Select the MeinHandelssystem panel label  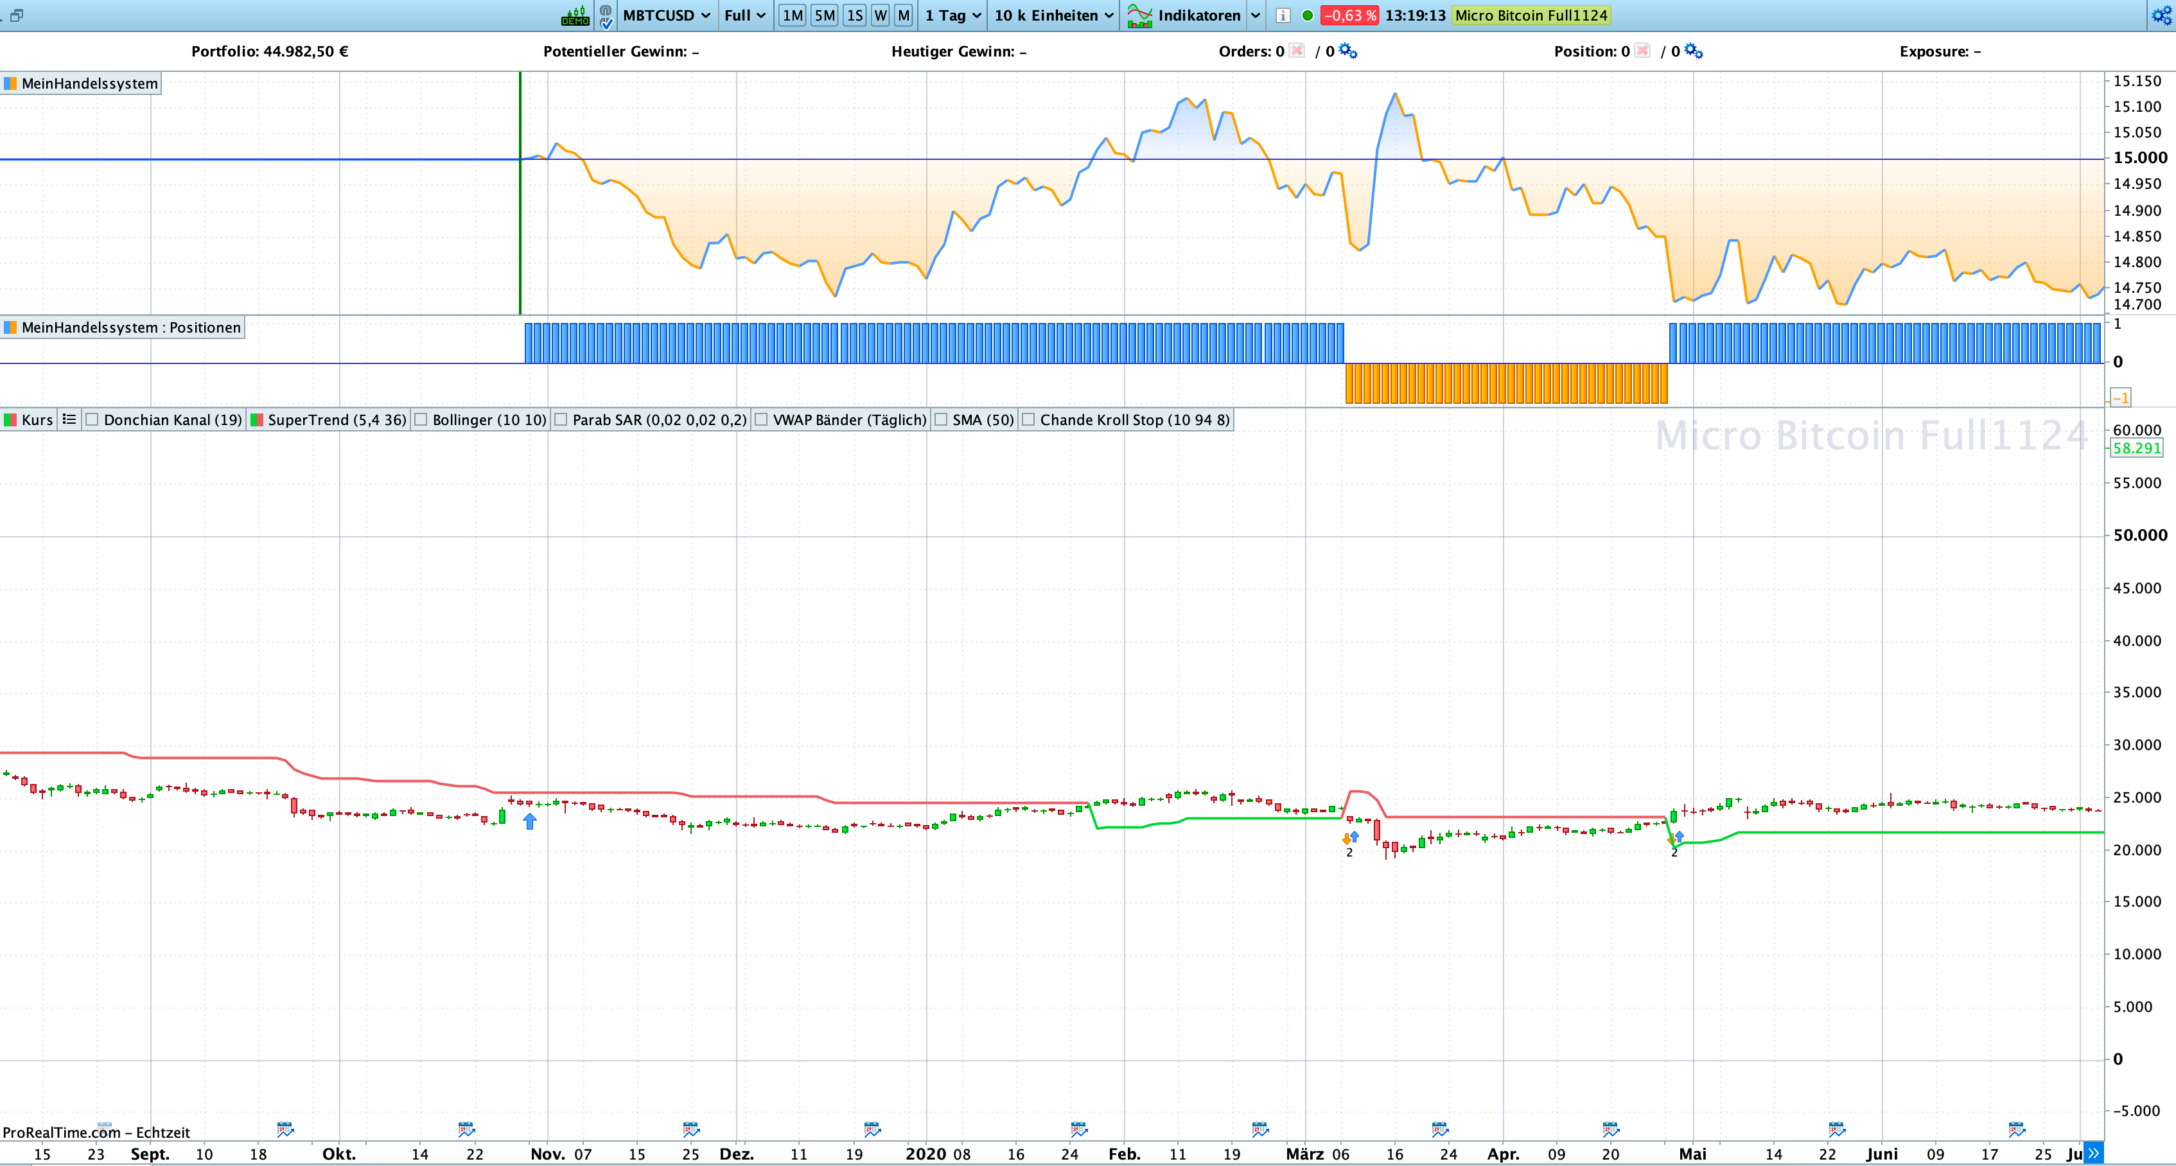[x=89, y=83]
